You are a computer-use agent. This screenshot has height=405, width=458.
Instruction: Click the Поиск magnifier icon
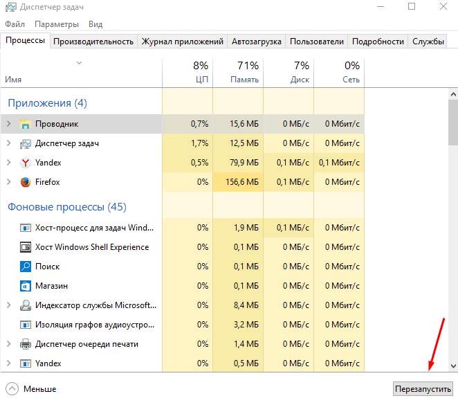26,267
